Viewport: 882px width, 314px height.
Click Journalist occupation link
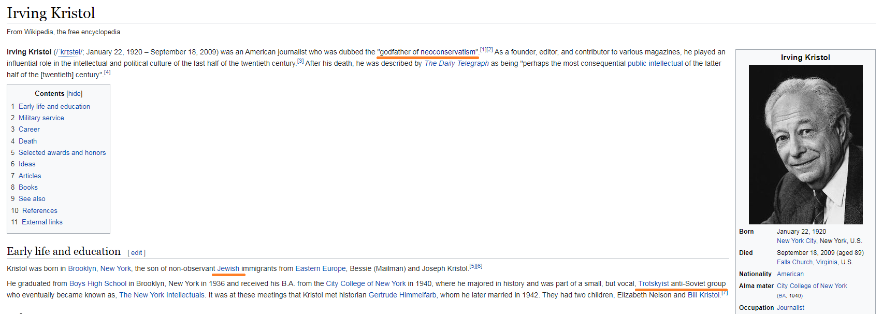pyautogui.click(x=790, y=308)
